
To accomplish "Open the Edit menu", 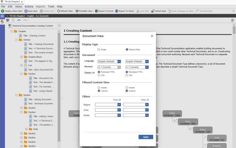I will (x=10, y=6).
